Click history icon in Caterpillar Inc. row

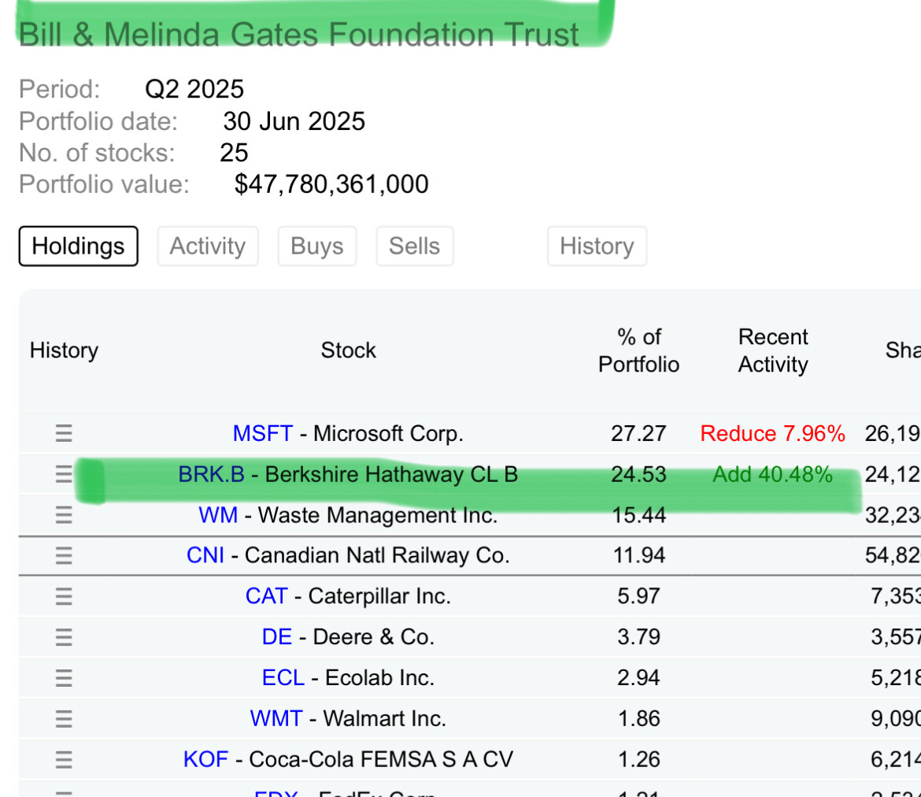pos(64,596)
